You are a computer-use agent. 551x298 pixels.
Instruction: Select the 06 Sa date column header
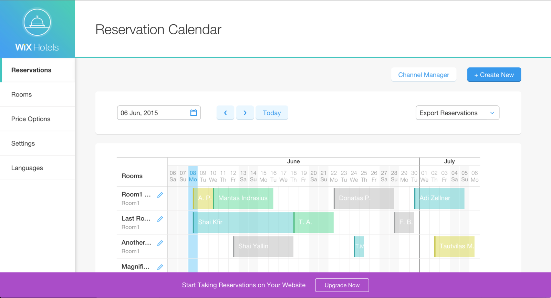pos(173,176)
